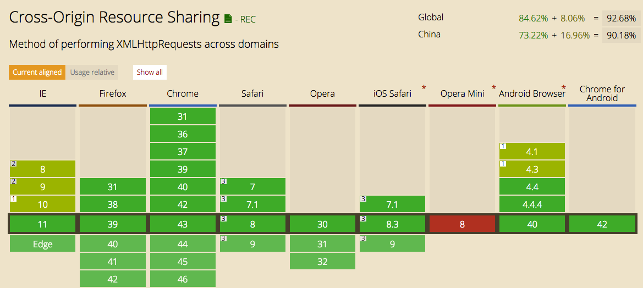This screenshot has width=643, height=288.
Task: Select the Safari 7 cell
Action: coord(252,187)
